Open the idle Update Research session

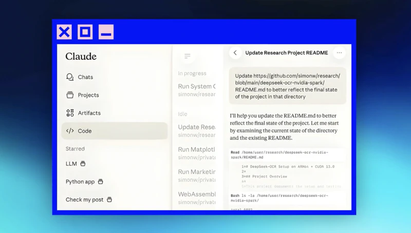point(197,131)
